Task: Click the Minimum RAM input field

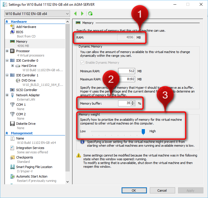Action: pyautogui.click(x=126, y=71)
